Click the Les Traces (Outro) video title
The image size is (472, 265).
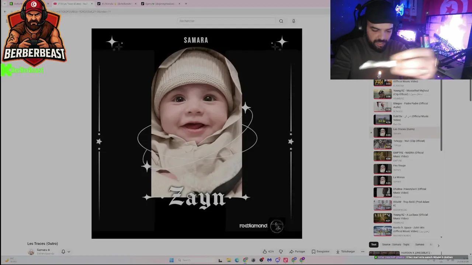[x=42, y=244]
